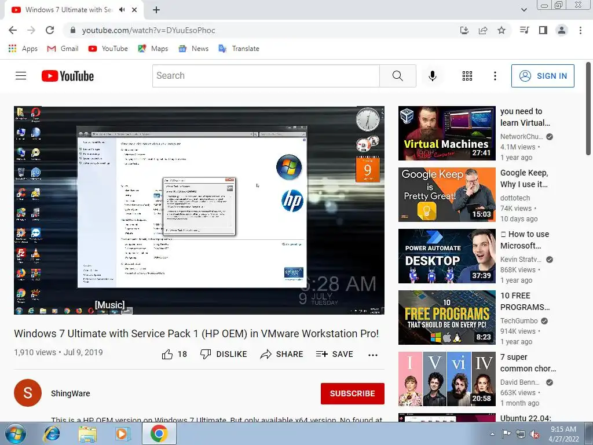The height and width of the screenshot is (445, 593).
Task: Open 'Google Keep, Why I use it...' title
Action: point(524,178)
